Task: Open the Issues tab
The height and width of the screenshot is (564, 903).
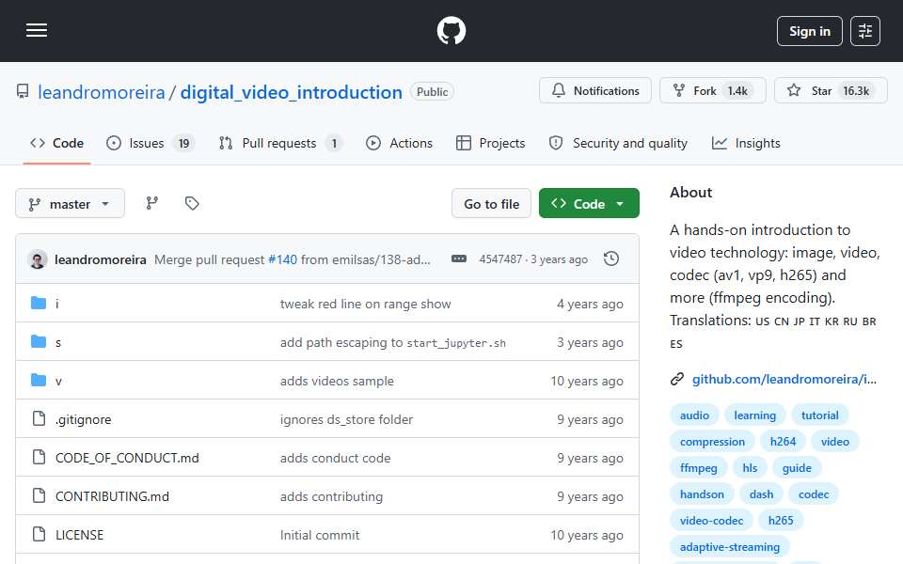Action: (x=150, y=143)
